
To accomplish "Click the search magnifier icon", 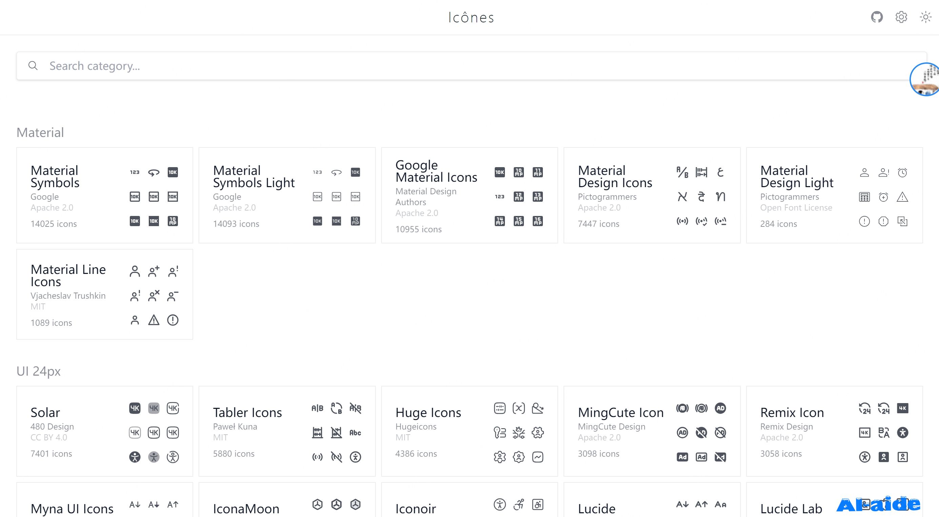I will [33, 66].
